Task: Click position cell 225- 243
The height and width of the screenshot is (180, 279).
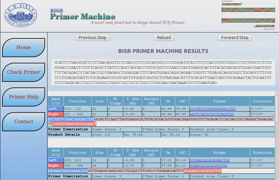Action: (78, 160)
